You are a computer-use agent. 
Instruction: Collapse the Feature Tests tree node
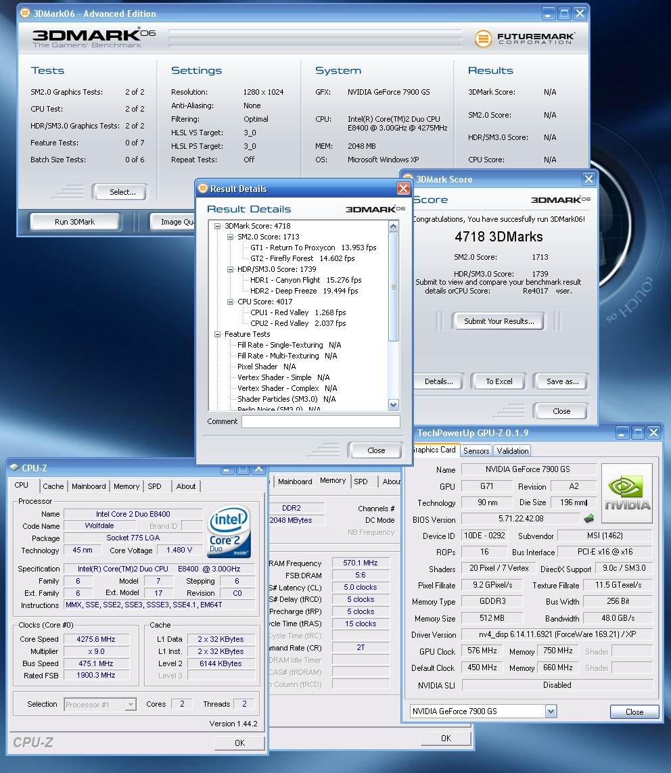pyautogui.click(x=217, y=334)
